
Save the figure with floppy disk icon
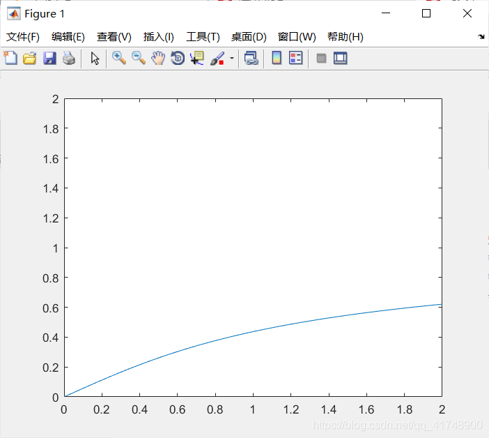click(x=49, y=59)
